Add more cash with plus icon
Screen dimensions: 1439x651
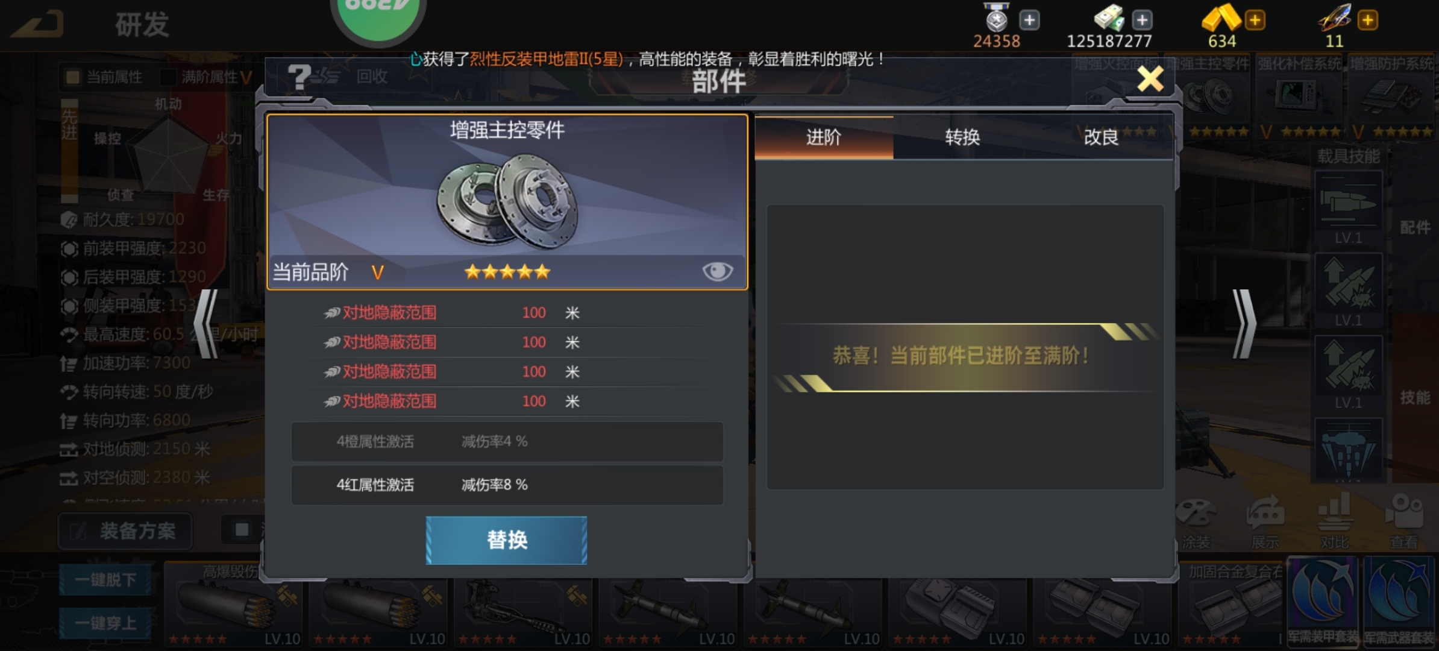1142,20
